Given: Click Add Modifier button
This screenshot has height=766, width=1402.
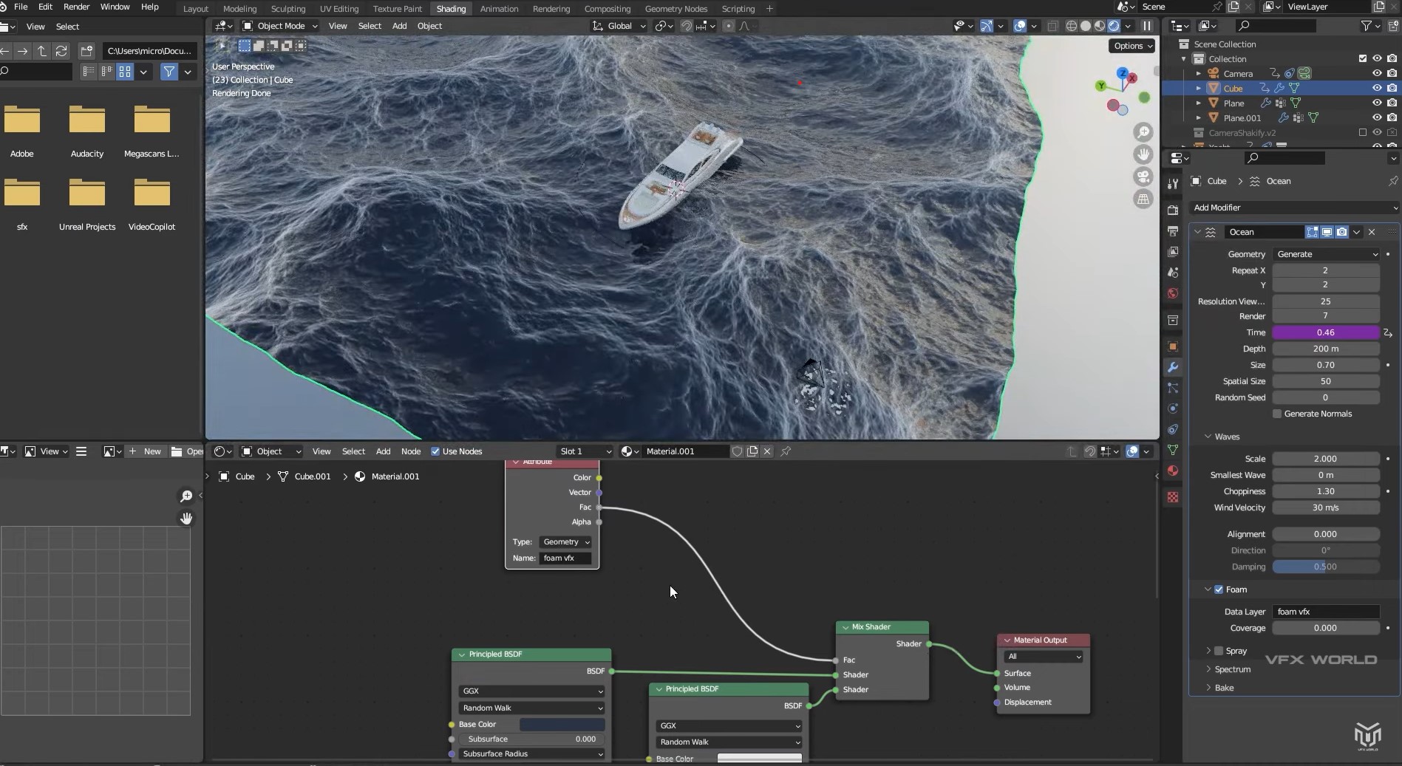Looking at the screenshot, I should 1294,208.
